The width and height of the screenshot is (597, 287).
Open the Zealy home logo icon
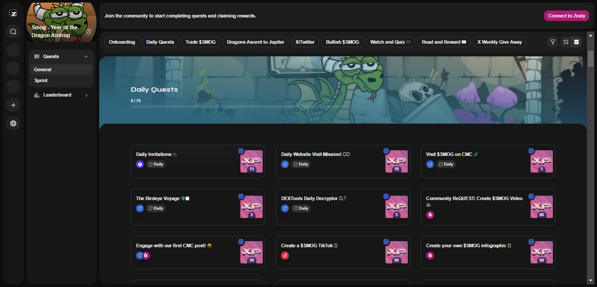pyautogui.click(x=13, y=14)
